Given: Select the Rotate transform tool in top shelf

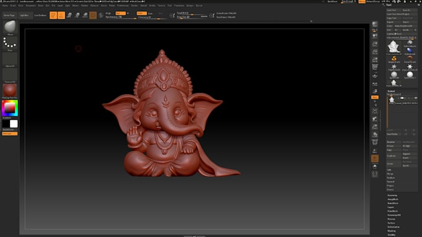Looking at the screenshot, I should point(85,15).
